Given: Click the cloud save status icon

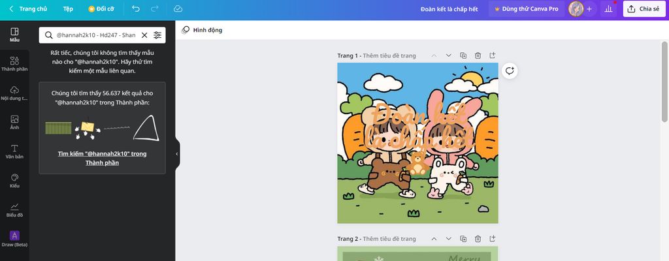Looking at the screenshot, I should tap(178, 8).
